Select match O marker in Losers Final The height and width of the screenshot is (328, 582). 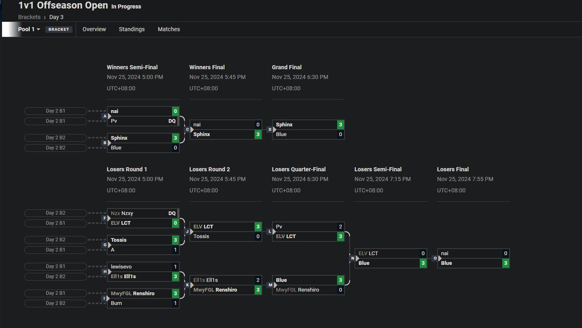[x=435, y=258]
